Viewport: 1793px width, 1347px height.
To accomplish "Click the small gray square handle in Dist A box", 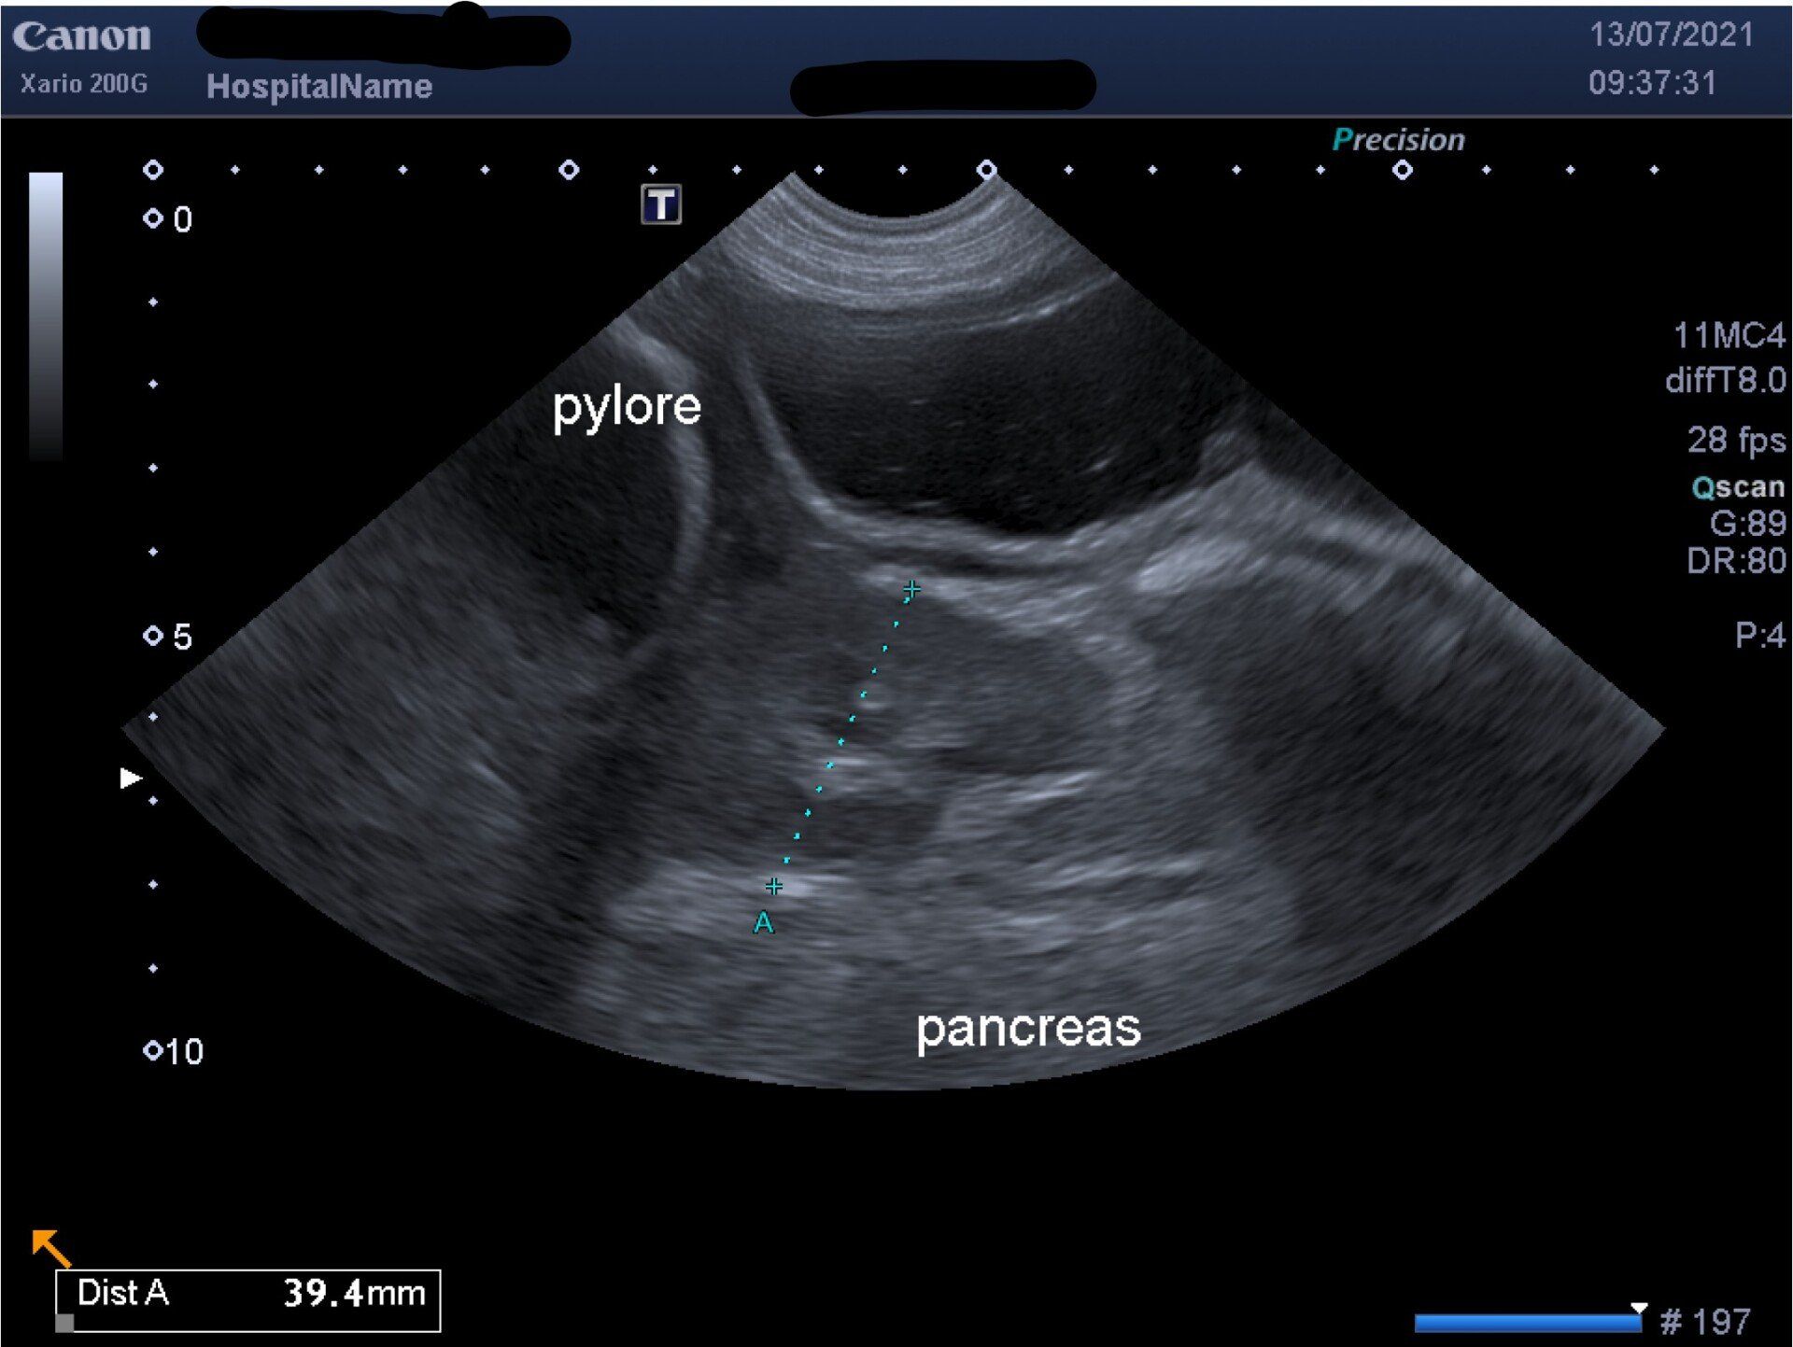I will pos(64,1322).
